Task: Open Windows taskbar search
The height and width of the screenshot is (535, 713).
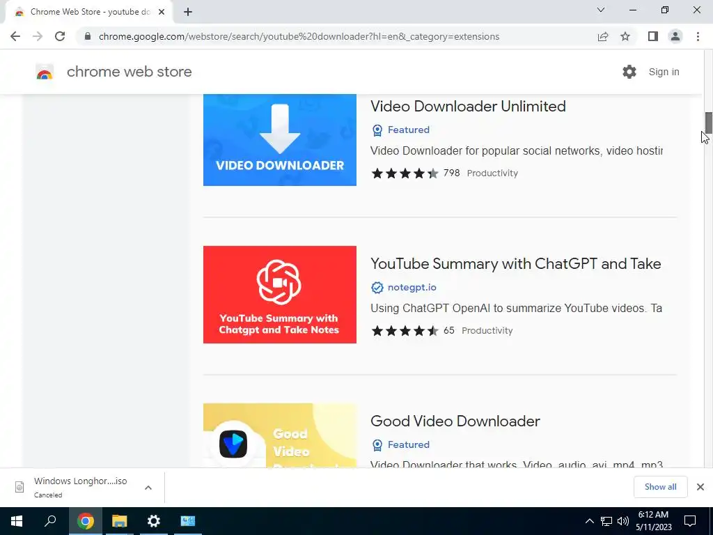Action: 50,521
